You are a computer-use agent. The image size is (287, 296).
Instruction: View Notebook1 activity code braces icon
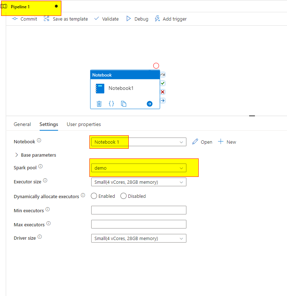(x=111, y=104)
